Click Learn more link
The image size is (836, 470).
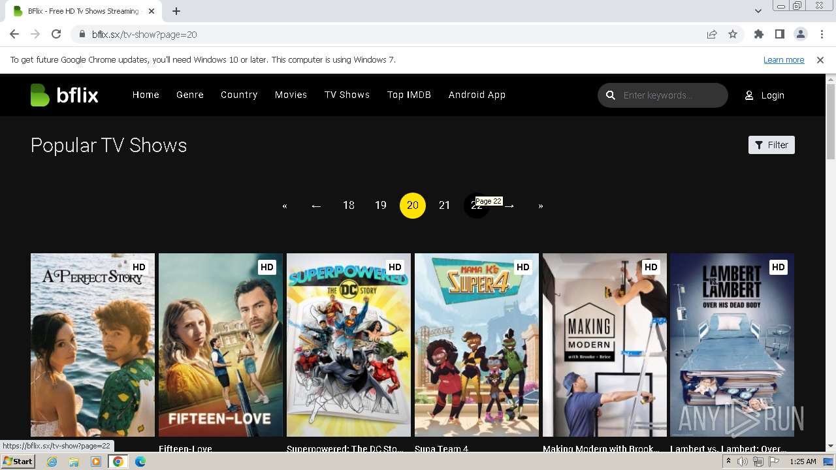pyautogui.click(x=784, y=60)
